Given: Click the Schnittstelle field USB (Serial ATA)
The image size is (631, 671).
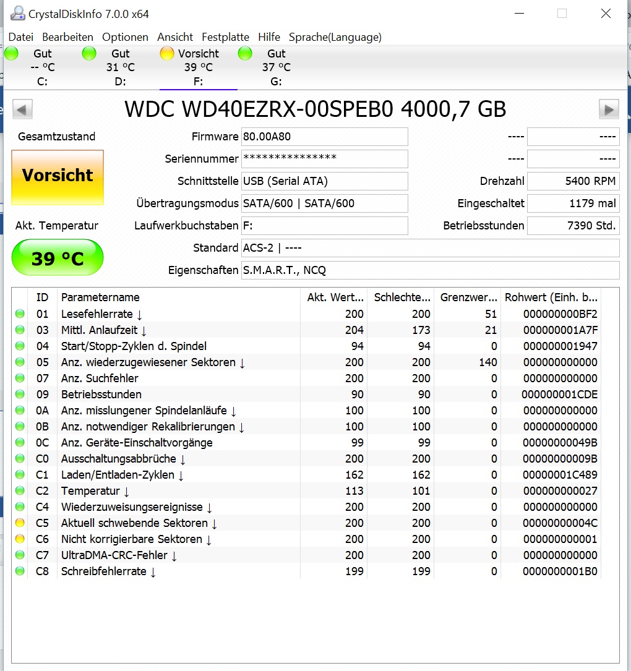Looking at the screenshot, I should point(325,181).
